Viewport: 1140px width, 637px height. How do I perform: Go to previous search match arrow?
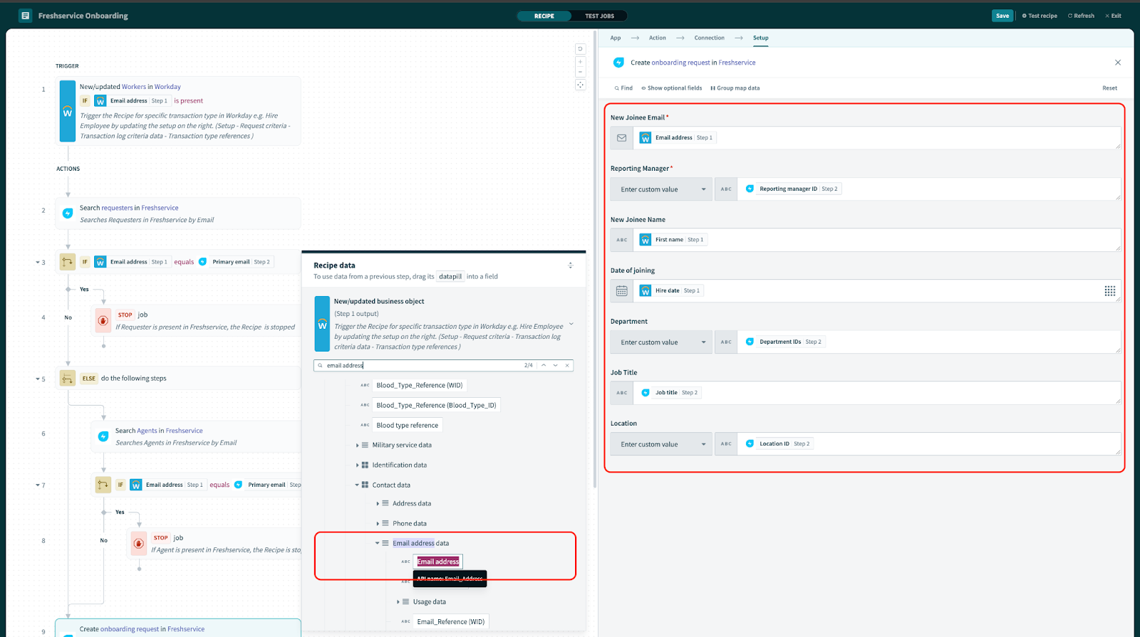pos(544,365)
